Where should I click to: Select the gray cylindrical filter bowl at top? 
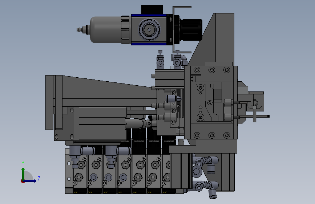105,29
